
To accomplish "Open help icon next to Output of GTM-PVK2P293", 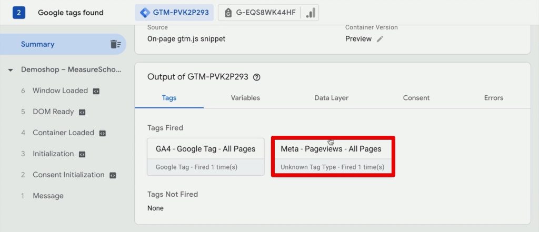I will point(256,77).
